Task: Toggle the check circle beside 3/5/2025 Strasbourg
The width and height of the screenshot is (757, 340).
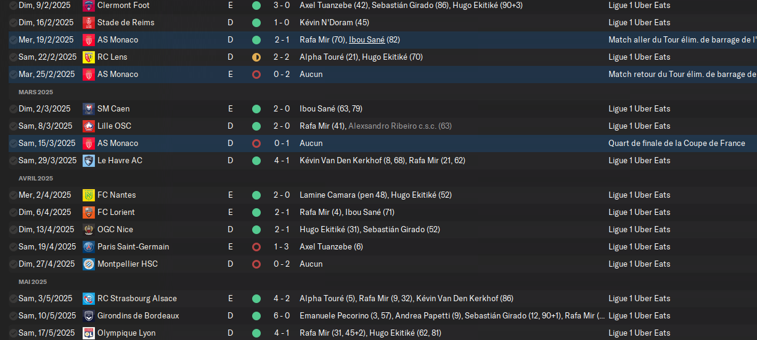Action: point(13,299)
